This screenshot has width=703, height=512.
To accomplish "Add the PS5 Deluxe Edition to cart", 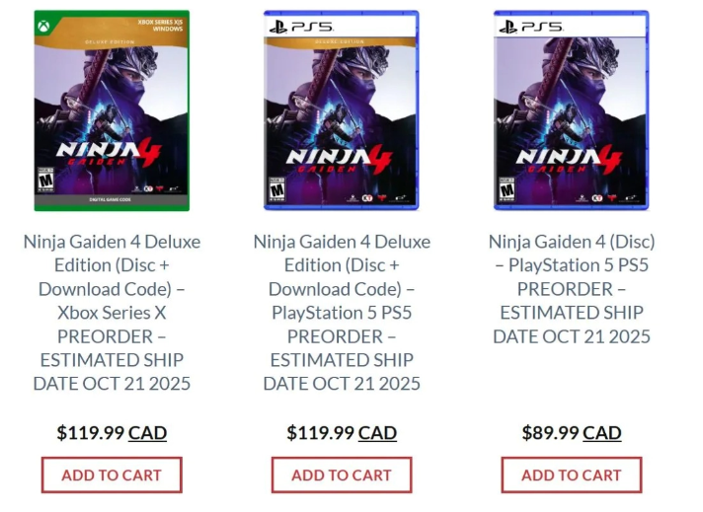I will pyautogui.click(x=342, y=475).
